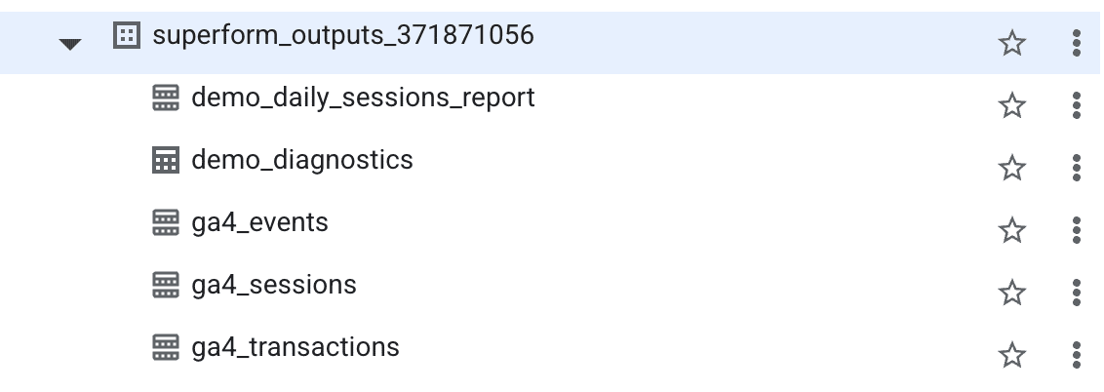Image resolution: width=1104 pixels, height=392 pixels.
Task: Show three-dot menu for ga4_events
Action: coord(1077,230)
